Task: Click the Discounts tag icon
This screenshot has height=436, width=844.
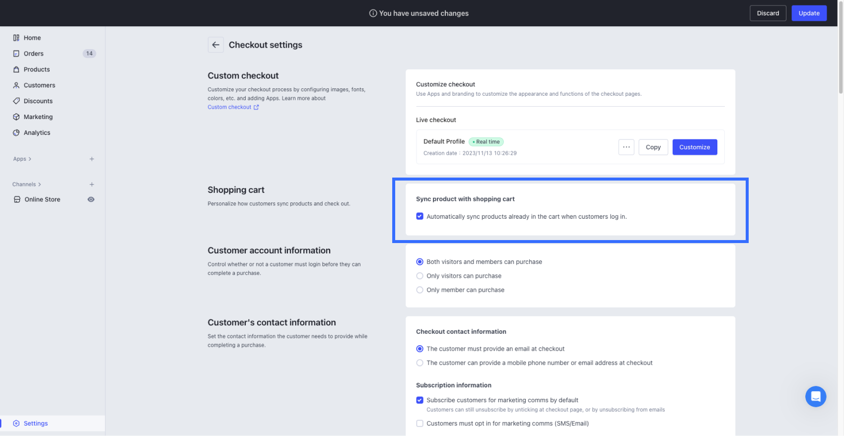Action: point(16,101)
